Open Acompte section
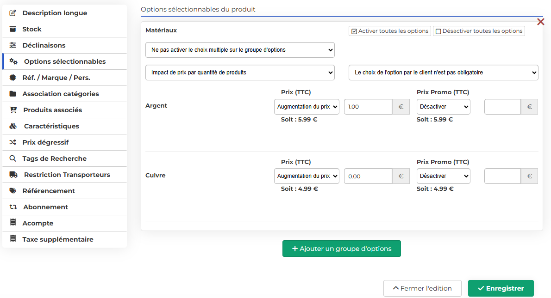This screenshot has height=298, width=551. click(65, 223)
